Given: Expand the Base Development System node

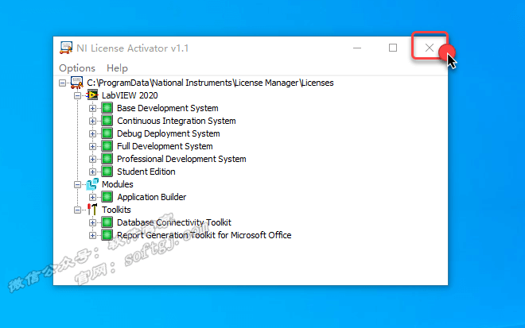Looking at the screenshot, I should pos(92,108).
